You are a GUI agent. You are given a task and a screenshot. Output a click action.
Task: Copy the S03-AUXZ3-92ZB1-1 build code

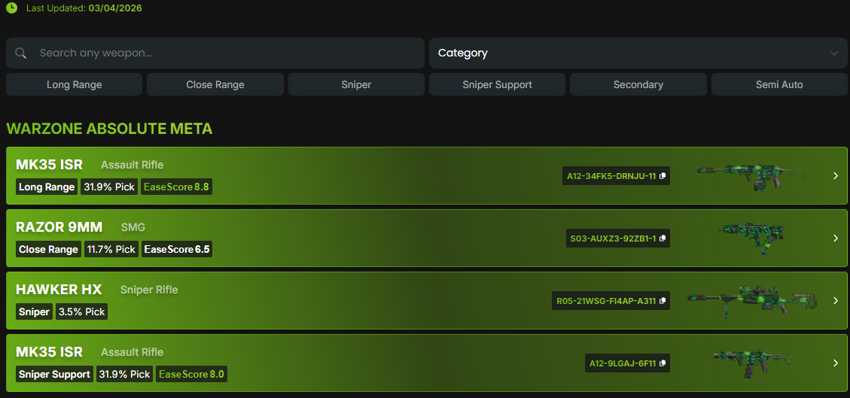point(663,238)
